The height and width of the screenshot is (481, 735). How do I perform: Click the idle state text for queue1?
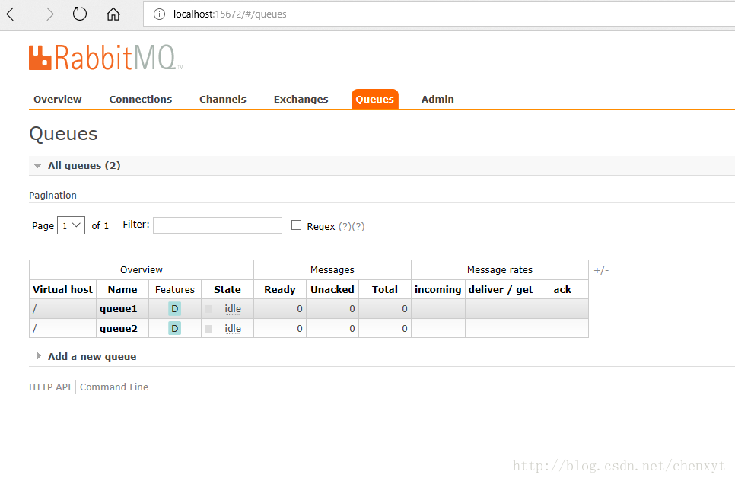(233, 309)
